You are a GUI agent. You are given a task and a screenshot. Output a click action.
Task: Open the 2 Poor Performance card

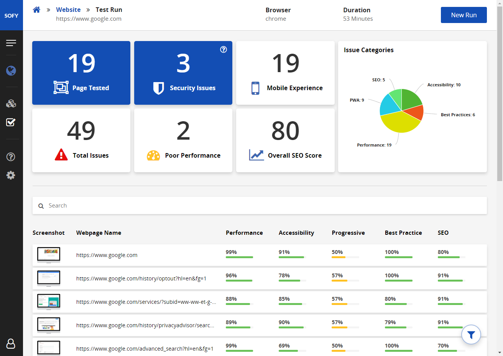183,140
